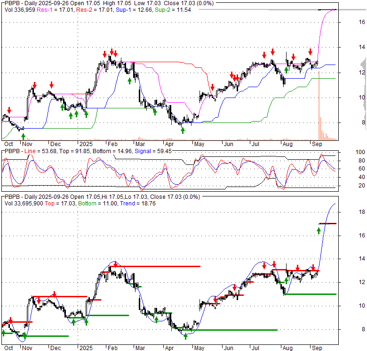Click the green Bottom line at 11.00 after August
Image resolution: width=367 pixels, height=351 pixels.
coord(311,294)
